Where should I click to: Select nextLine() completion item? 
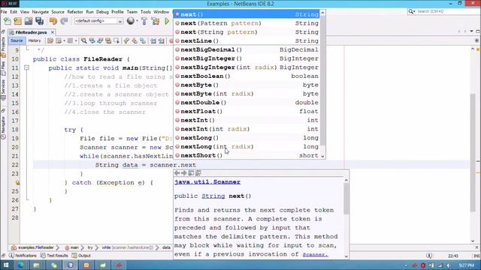coord(247,40)
